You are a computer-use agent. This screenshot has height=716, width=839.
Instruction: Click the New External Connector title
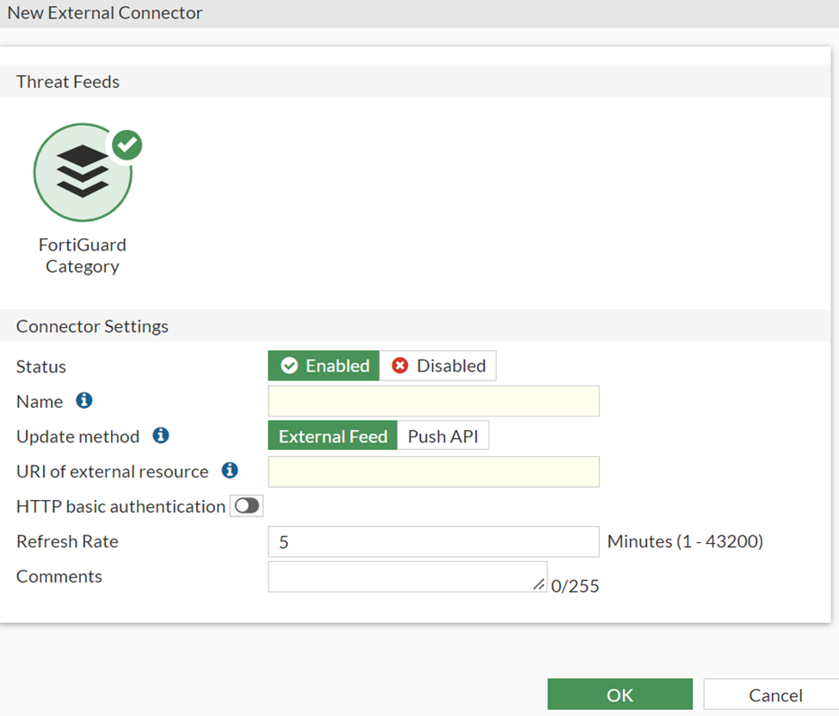tap(105, 12)
